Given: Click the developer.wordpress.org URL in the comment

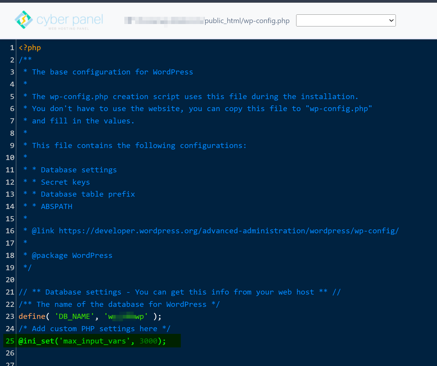Looking at the screenshot, I should pos(228,231).
